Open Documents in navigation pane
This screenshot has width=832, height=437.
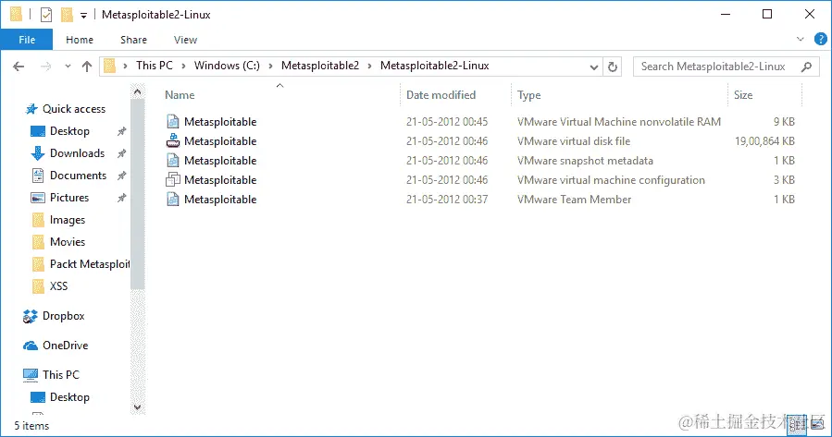pyautogui.click(x=78, y=176)
